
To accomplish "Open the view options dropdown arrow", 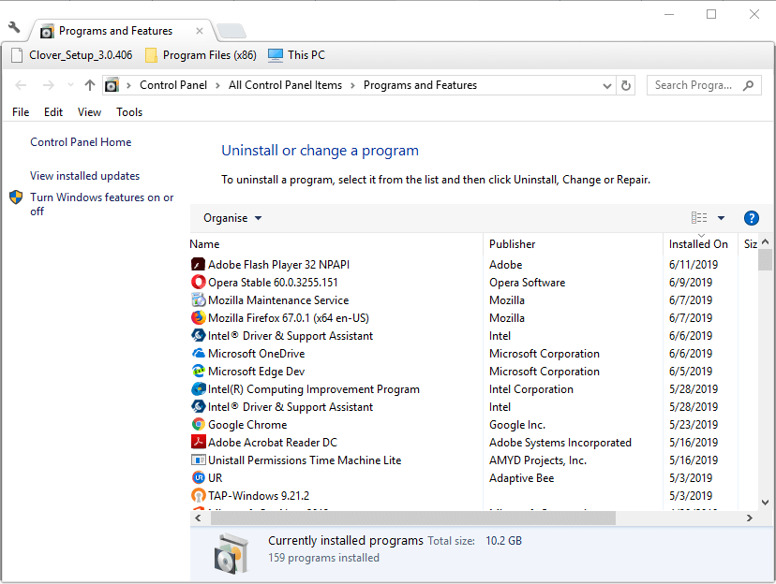I will click(721, 218).
